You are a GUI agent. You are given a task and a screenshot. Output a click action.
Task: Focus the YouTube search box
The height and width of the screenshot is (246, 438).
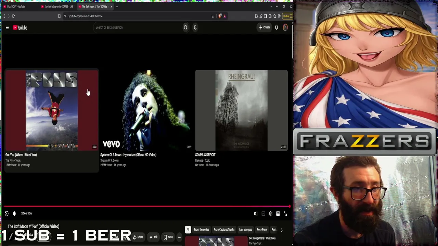pyautogui.click(x=138, y=27)
